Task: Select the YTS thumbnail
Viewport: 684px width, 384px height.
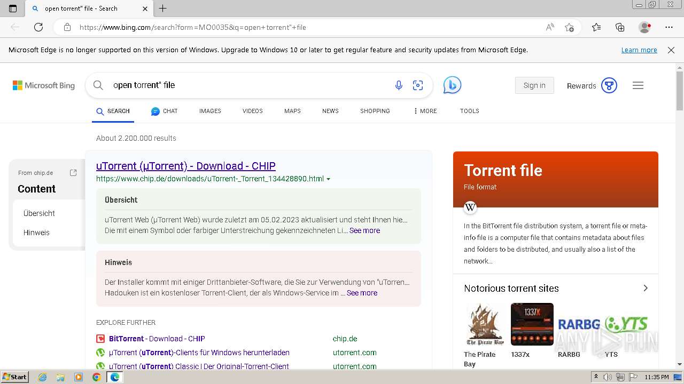Action: (626, 324)
